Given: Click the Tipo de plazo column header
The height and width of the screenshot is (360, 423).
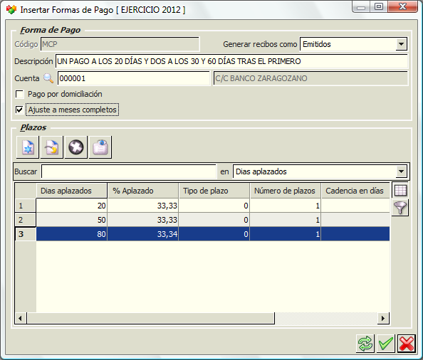Looking at the screenshot, I should 214,191.
